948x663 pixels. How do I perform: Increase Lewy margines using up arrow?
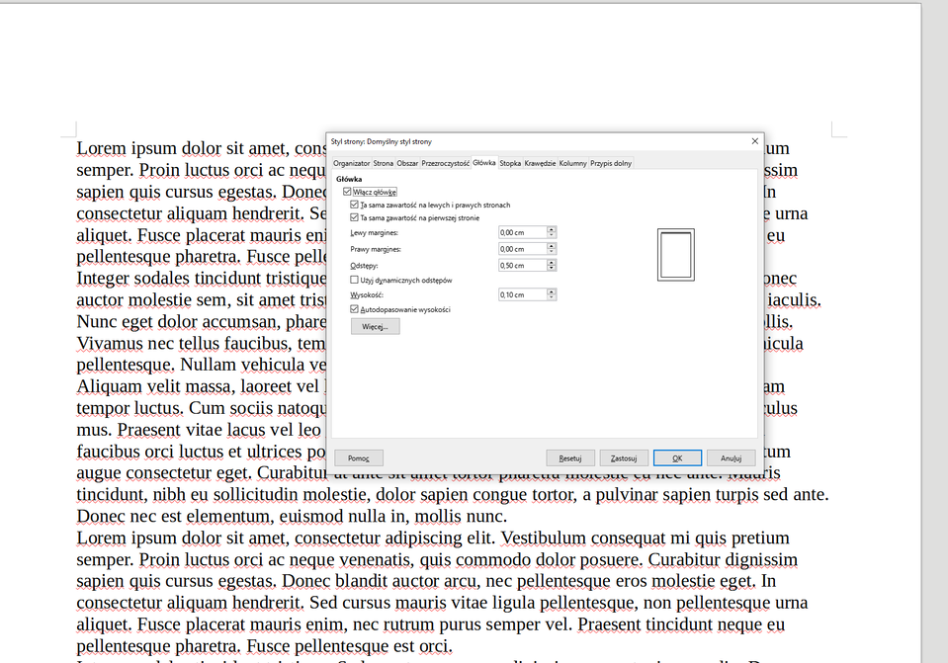(x=551, y=228)
